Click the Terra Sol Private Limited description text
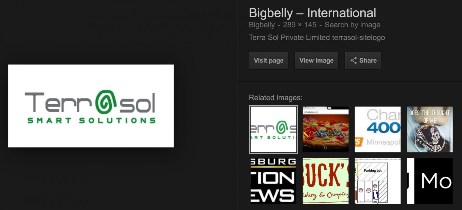 (317, 37)
